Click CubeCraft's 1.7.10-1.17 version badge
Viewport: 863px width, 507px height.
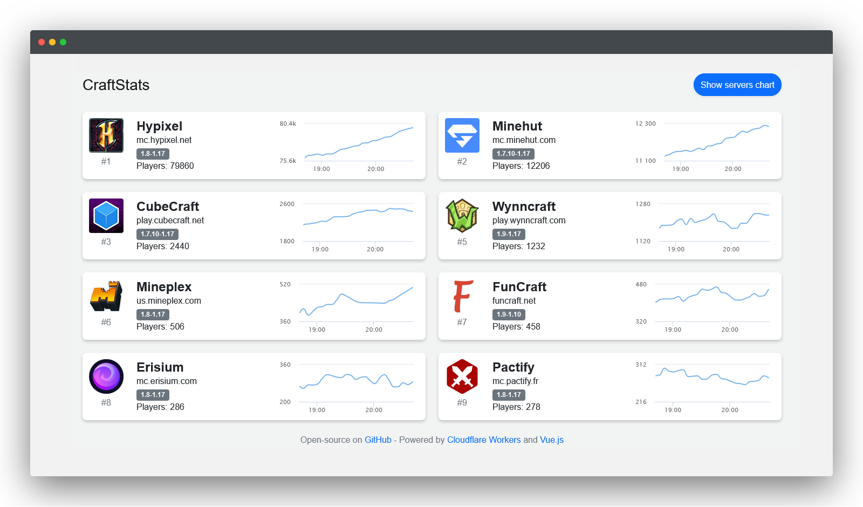(x=157, y=234)
